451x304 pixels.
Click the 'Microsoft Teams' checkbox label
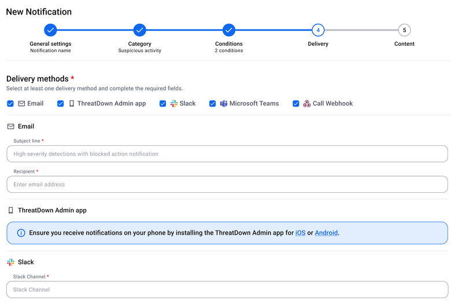click(x=254, y=104)
